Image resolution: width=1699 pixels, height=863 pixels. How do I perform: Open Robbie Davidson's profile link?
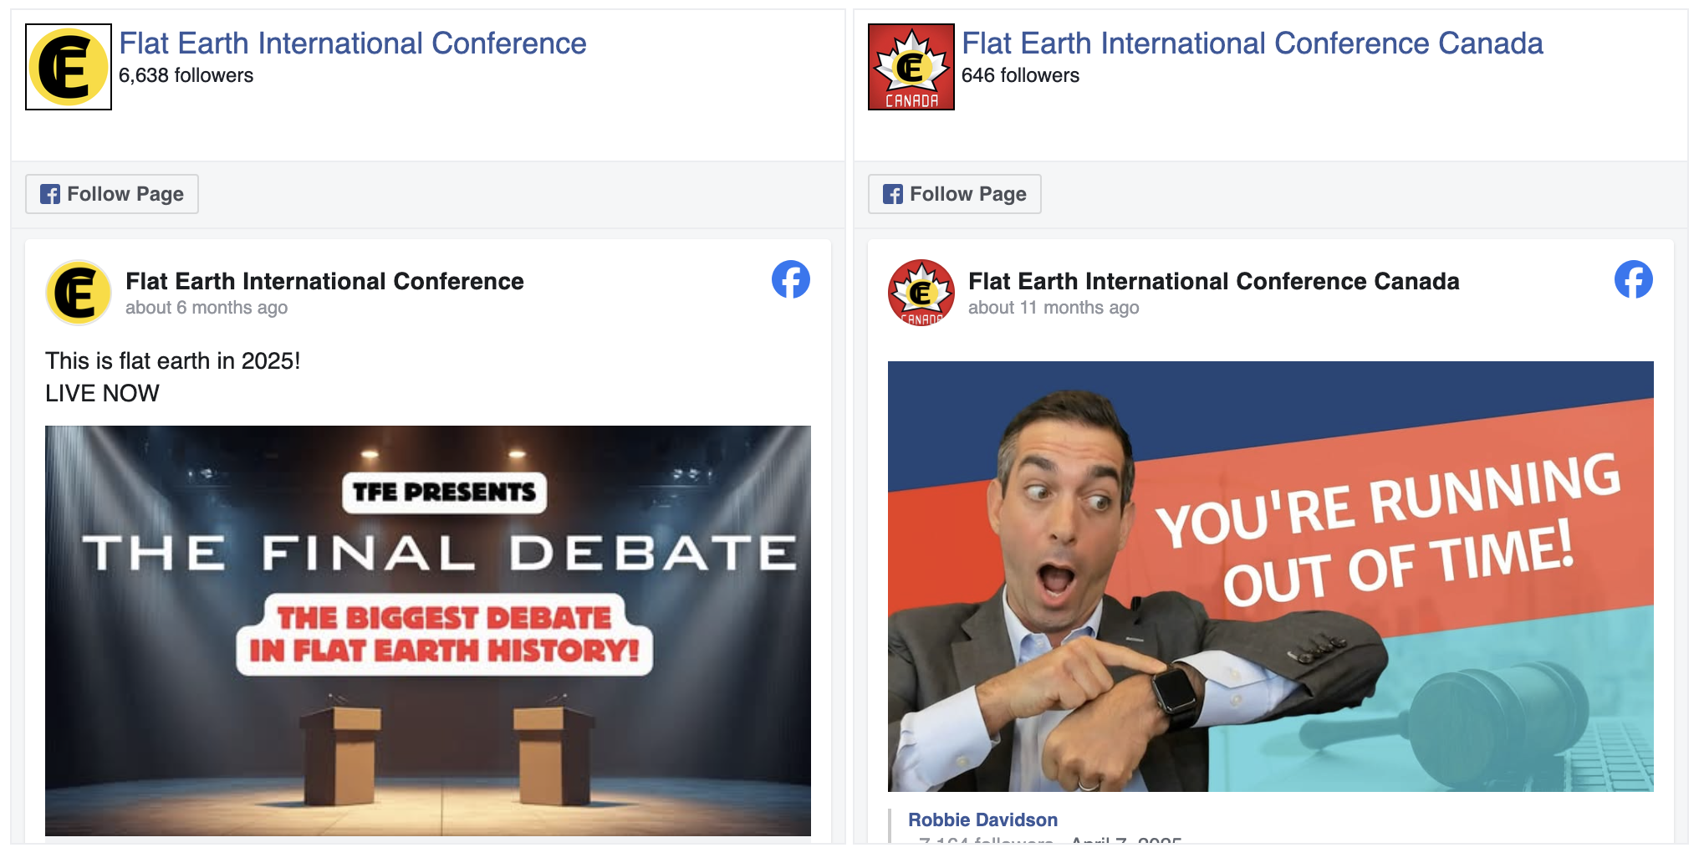pyautogui.click(x=982, y=820)
